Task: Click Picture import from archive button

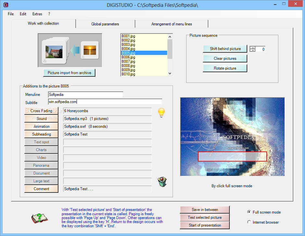Action: (x=69, y=73)
